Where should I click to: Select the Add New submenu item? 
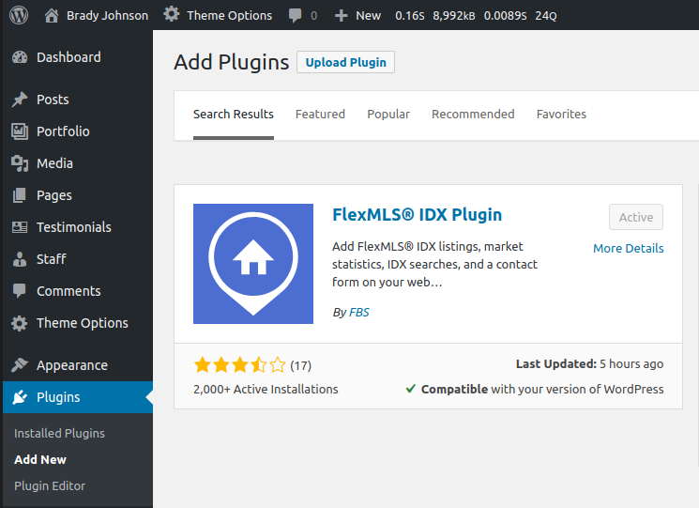40,459
